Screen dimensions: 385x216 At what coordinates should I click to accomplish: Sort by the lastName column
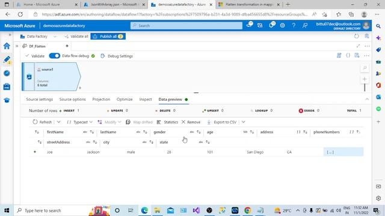[145, 132]
